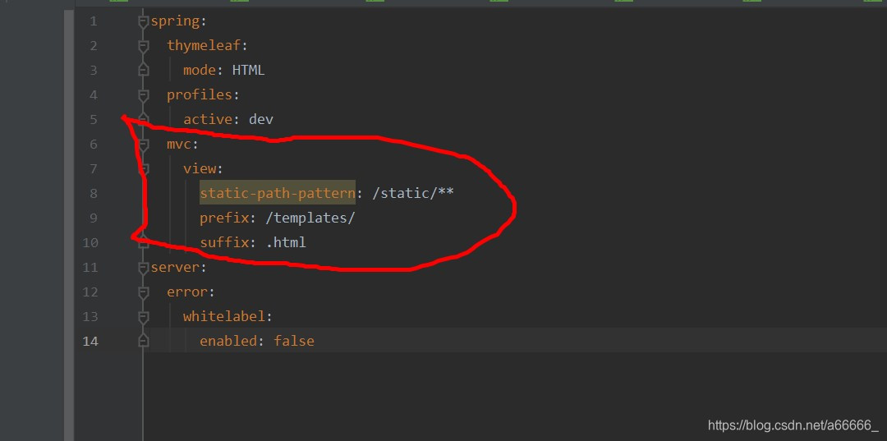Click the dev value
This screenshot has height=441, width=887.
click(x=261, y=119)
